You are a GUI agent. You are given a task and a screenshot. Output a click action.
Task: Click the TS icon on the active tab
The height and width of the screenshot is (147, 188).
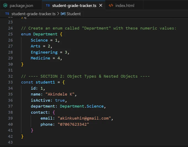click(48, 6)
